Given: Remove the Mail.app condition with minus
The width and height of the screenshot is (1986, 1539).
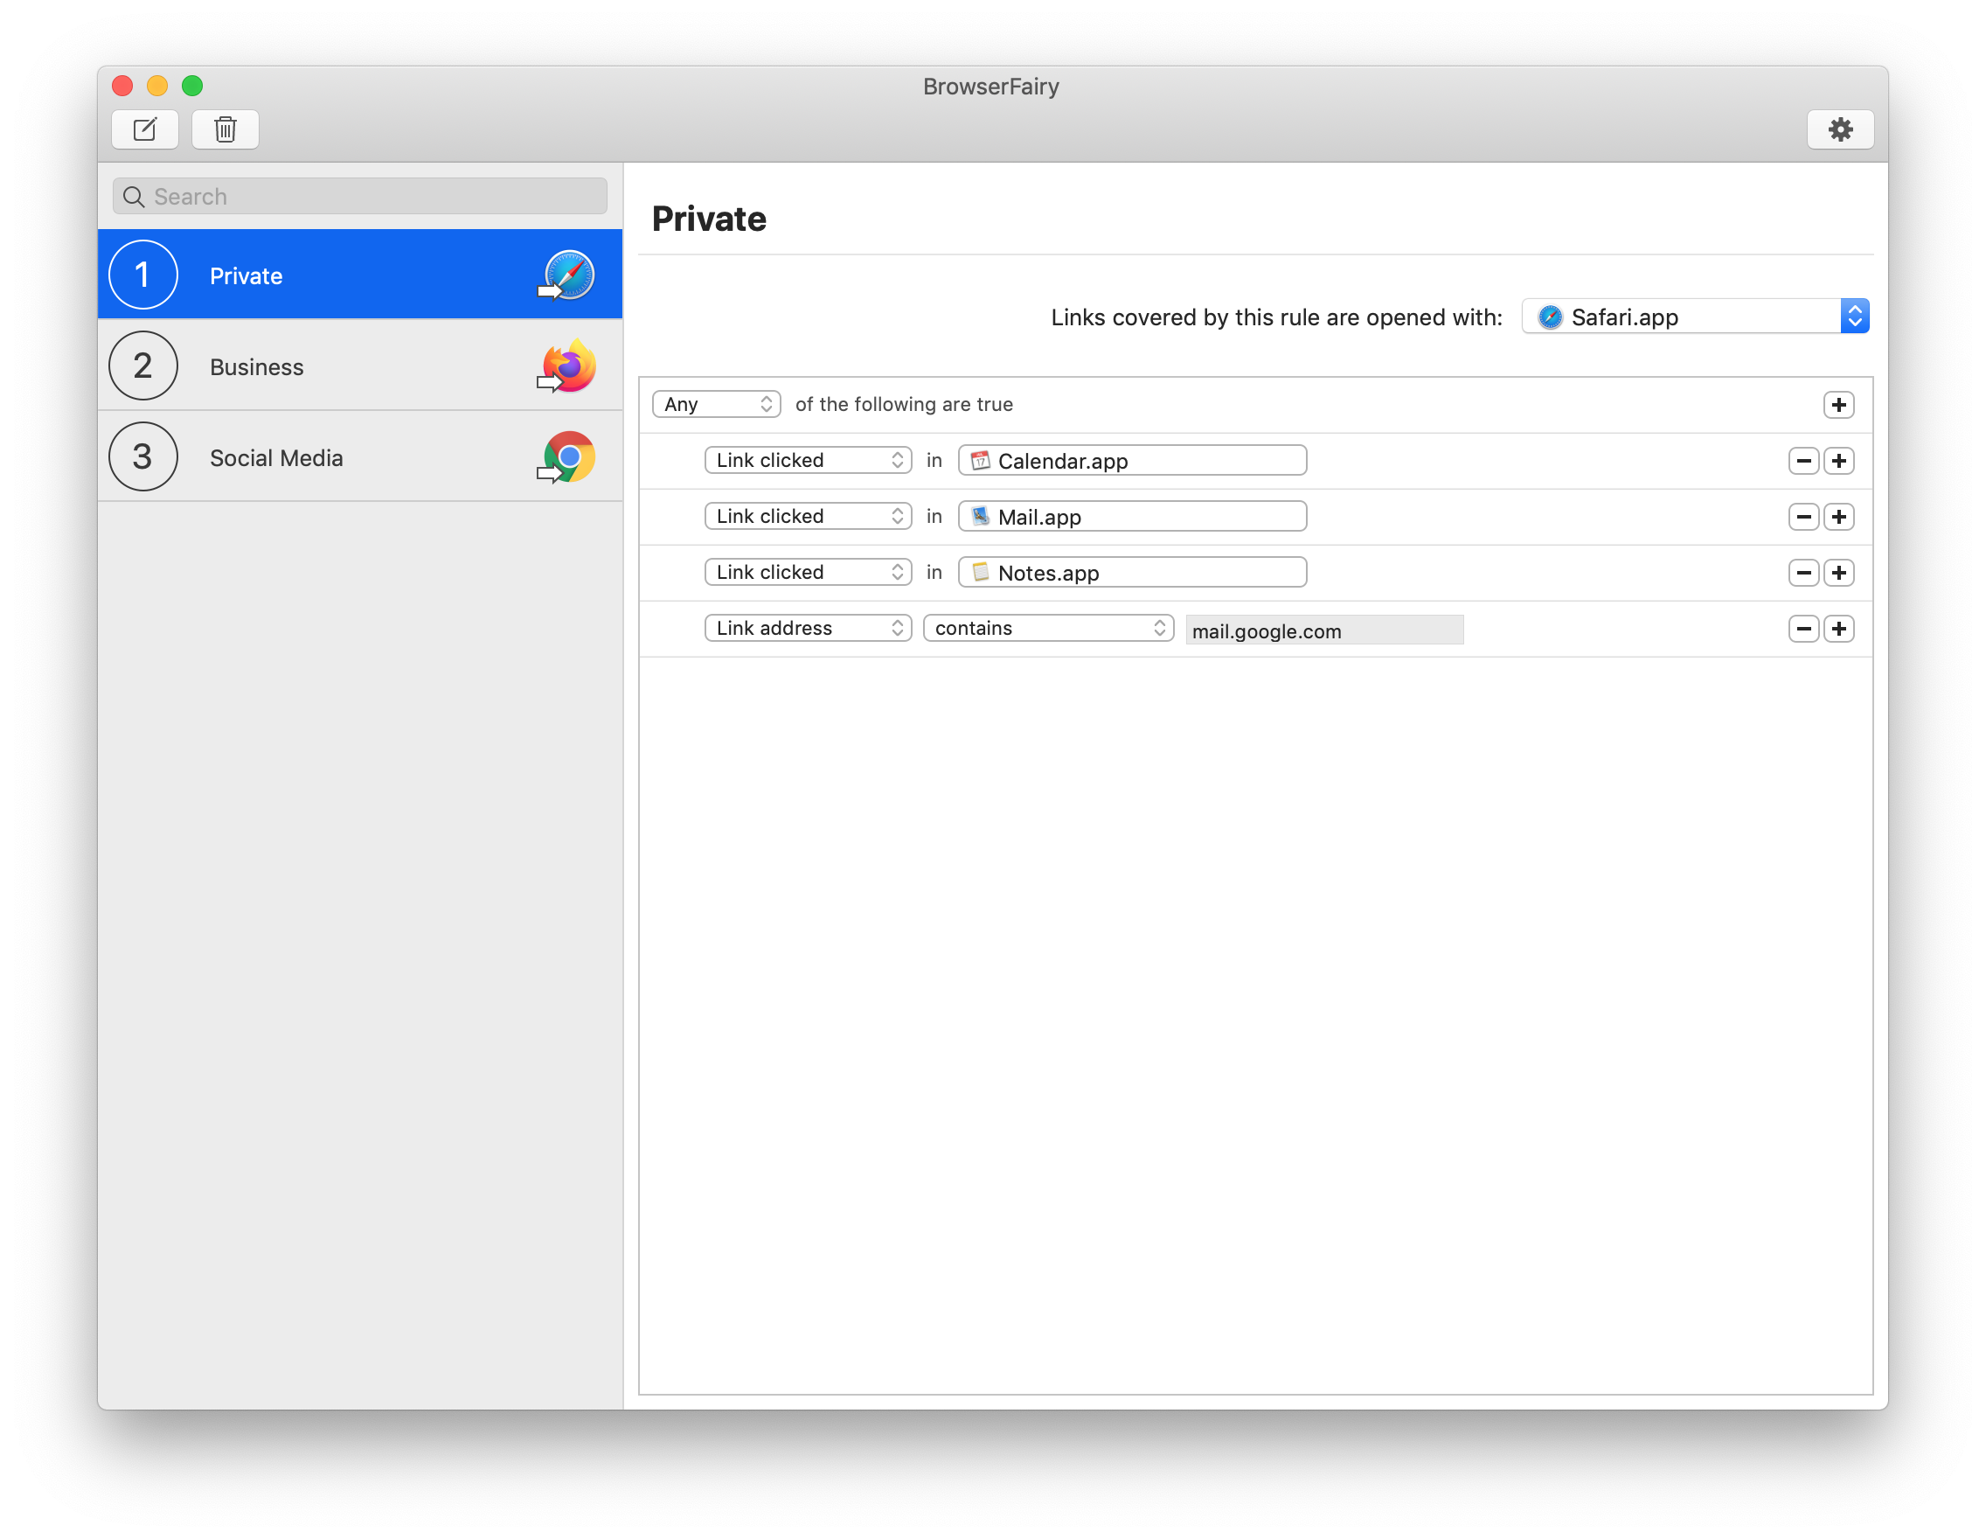Looking at the screenshot, I should tap(1803, 517).
